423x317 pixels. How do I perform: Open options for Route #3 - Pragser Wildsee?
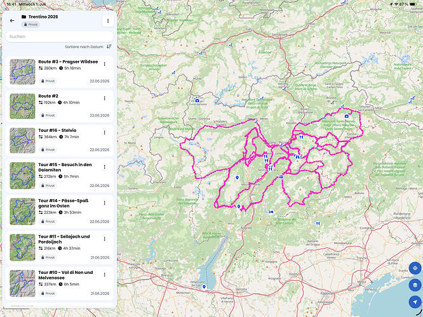point(104,64)
